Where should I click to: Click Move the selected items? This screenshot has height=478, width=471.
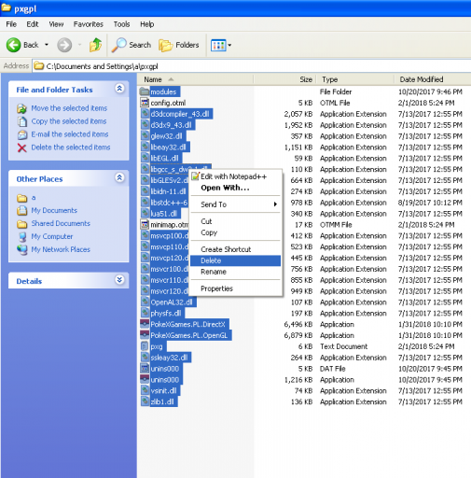point(69,108)
